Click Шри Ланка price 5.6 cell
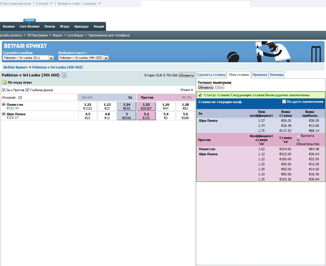Image resolution: width=326 pixels, height=266 pixels. click(x=185, y=116)
